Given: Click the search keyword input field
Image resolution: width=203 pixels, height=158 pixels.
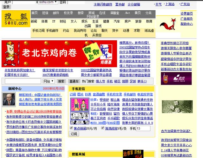Looking at the screenshot, I should coord(22,81).
